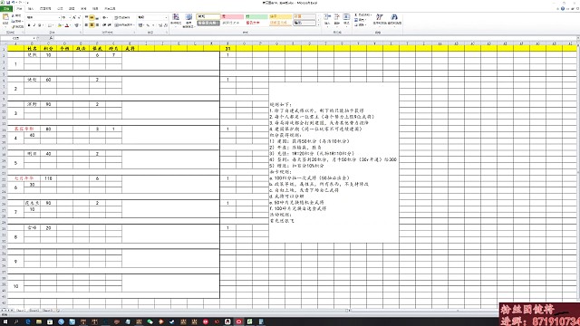
Task: Expand the Merge and Center dropdown arrow
Action: pyautogui.click(x=133, y=25)
